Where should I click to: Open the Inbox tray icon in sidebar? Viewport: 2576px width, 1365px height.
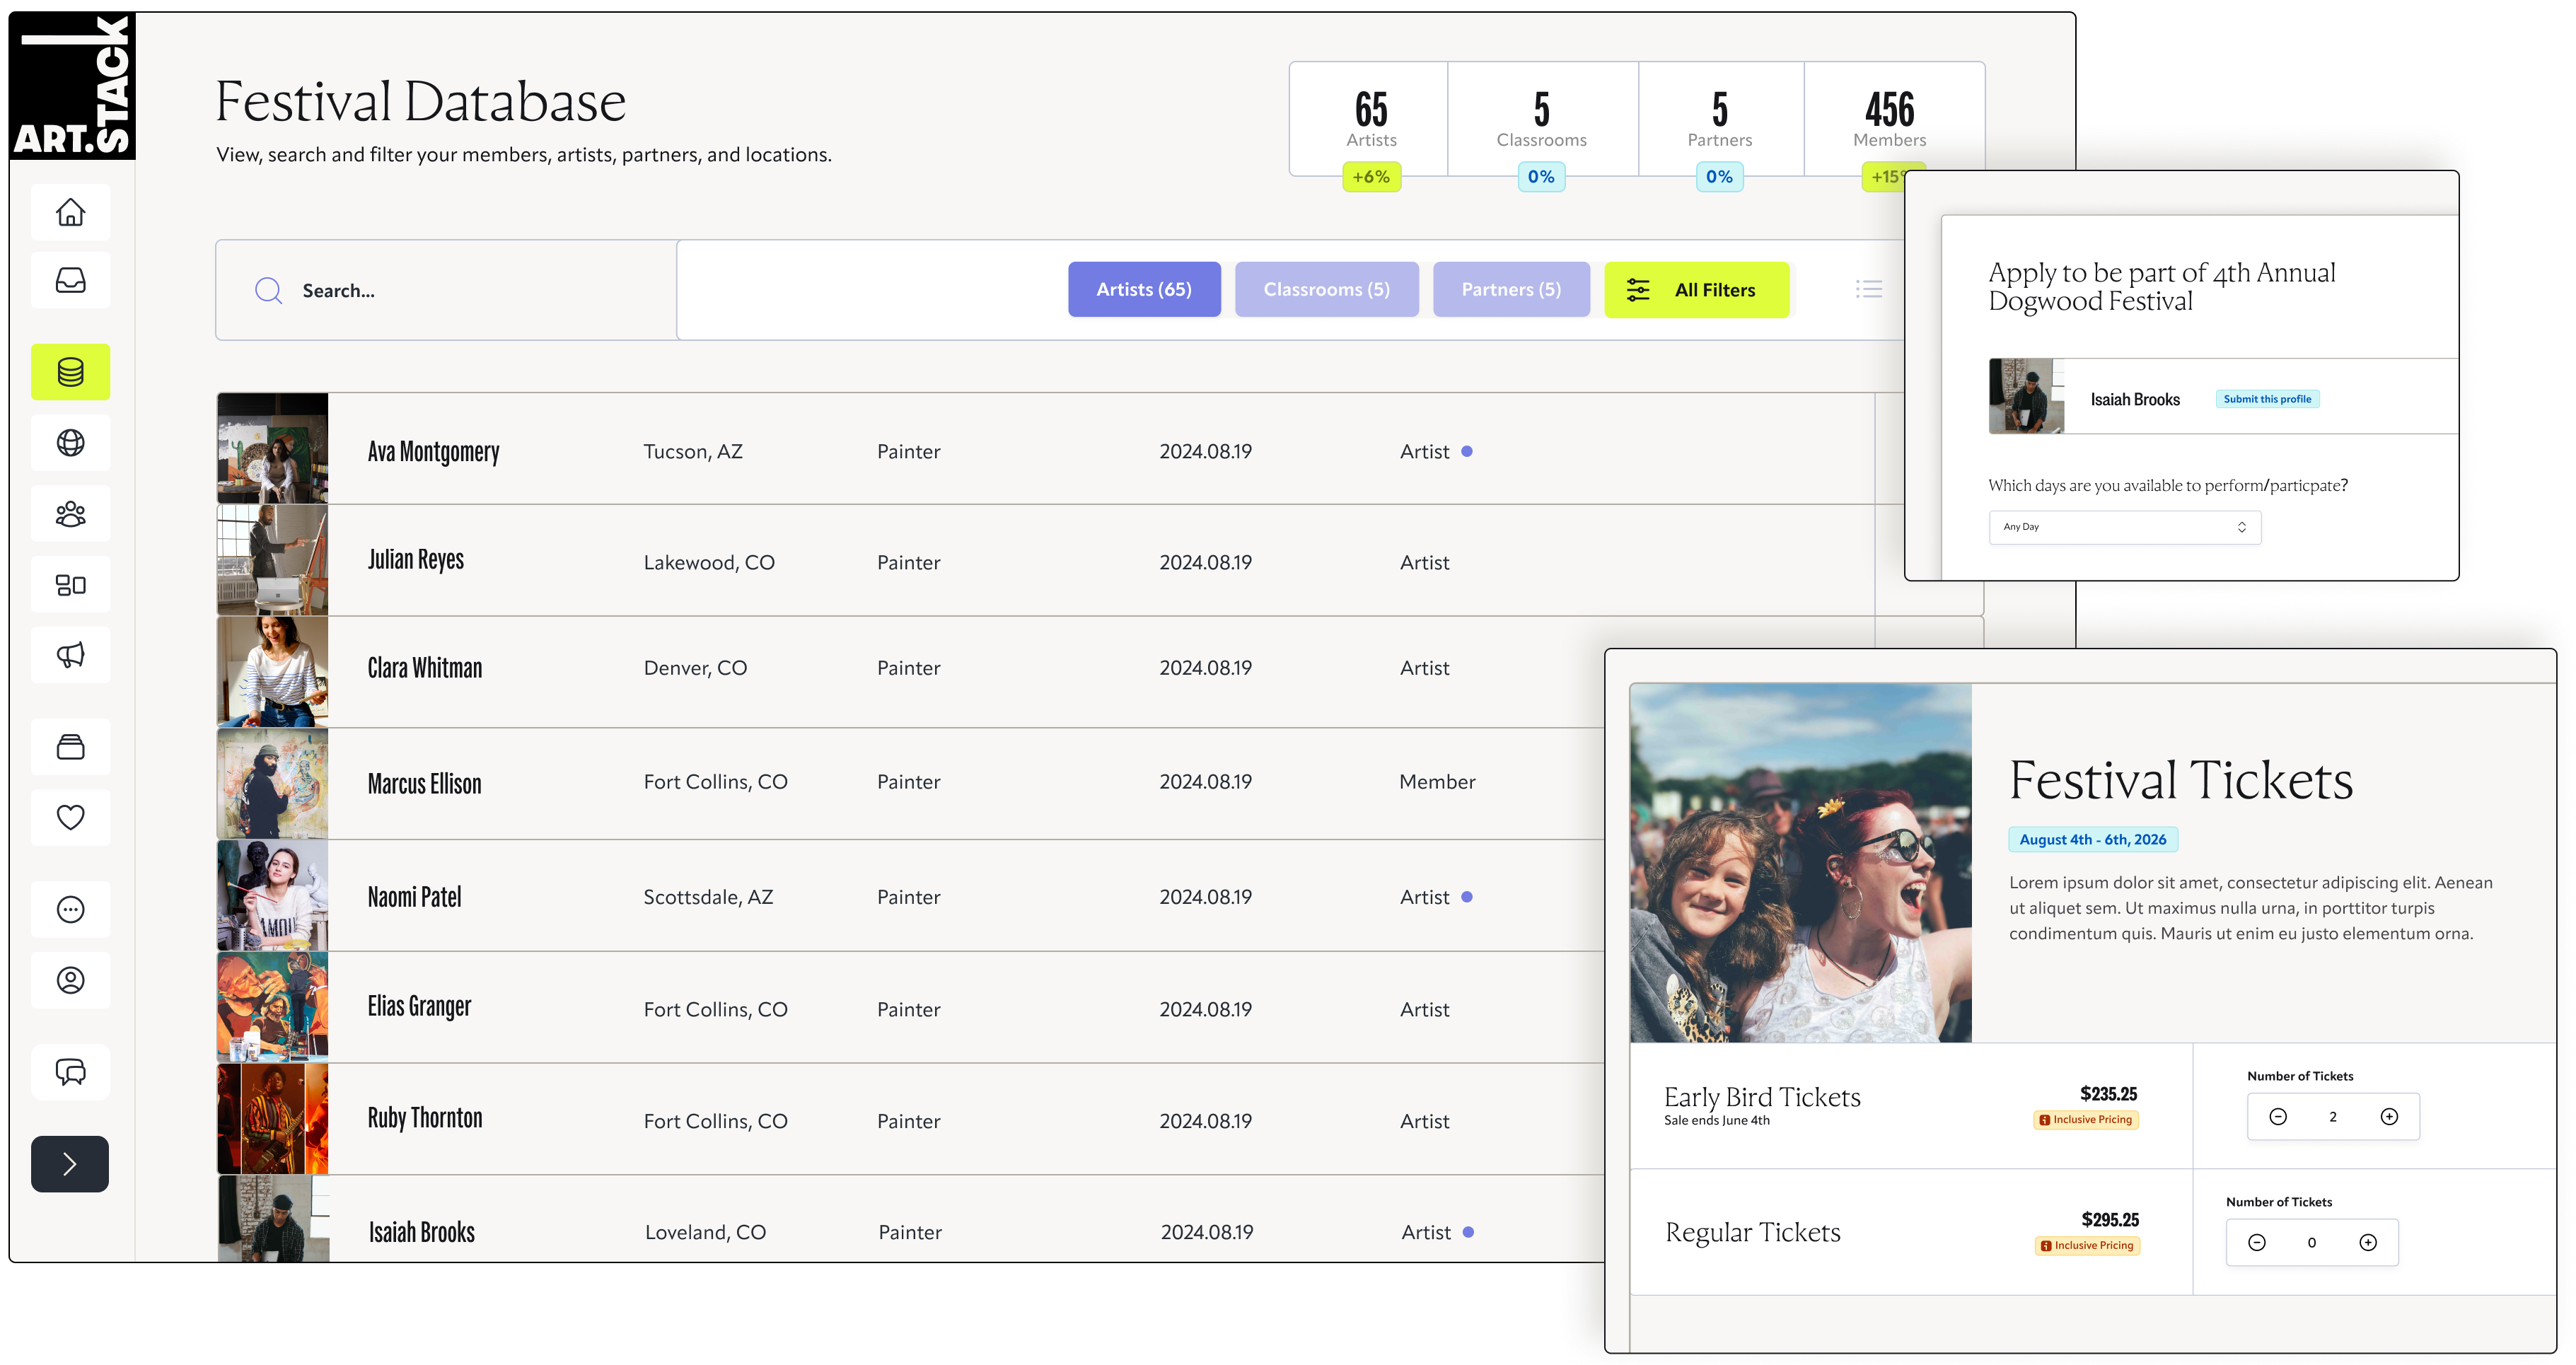pyautogui.click(x=70, y=280)
